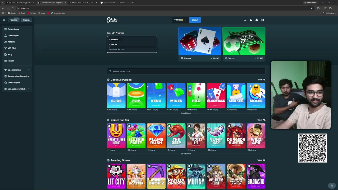
Task: Click the Responsible Gambling shield icon
Action: pyautogui.click(x=6, y=76)
